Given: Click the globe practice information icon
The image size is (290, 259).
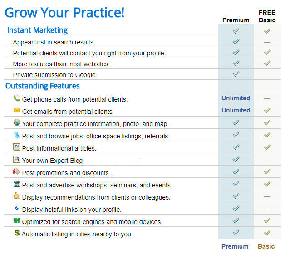Looking at the screenshot, I should [17, 122].
